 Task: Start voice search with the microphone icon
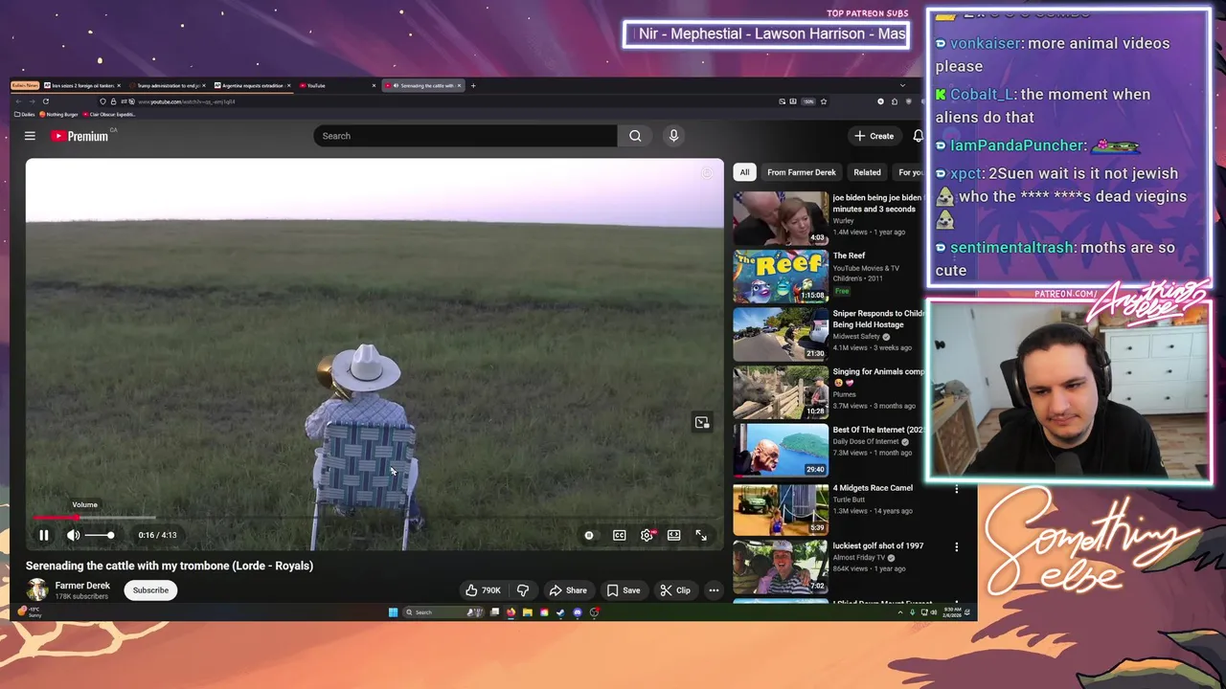coord(673,136)
